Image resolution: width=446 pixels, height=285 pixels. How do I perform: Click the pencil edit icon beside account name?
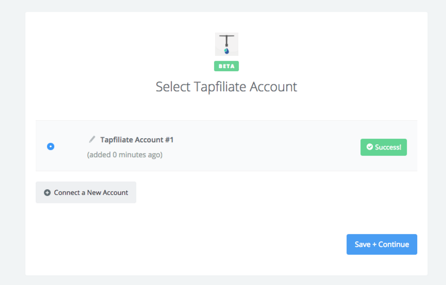point(92,139)
